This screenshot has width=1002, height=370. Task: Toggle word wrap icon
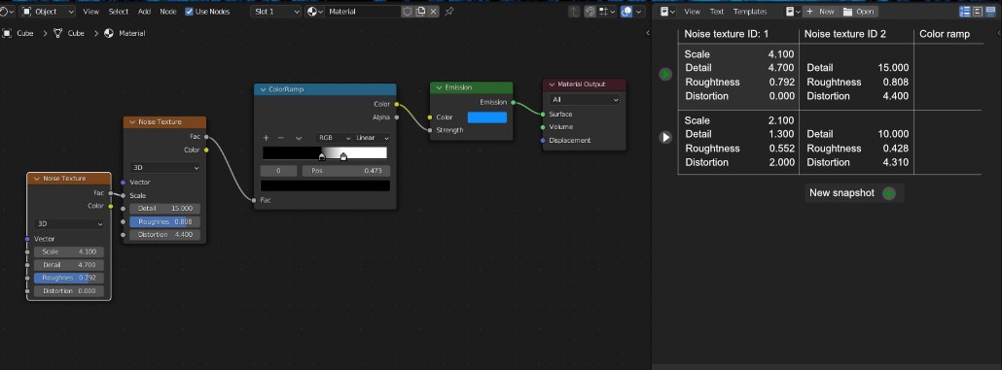tap(978, 12)
